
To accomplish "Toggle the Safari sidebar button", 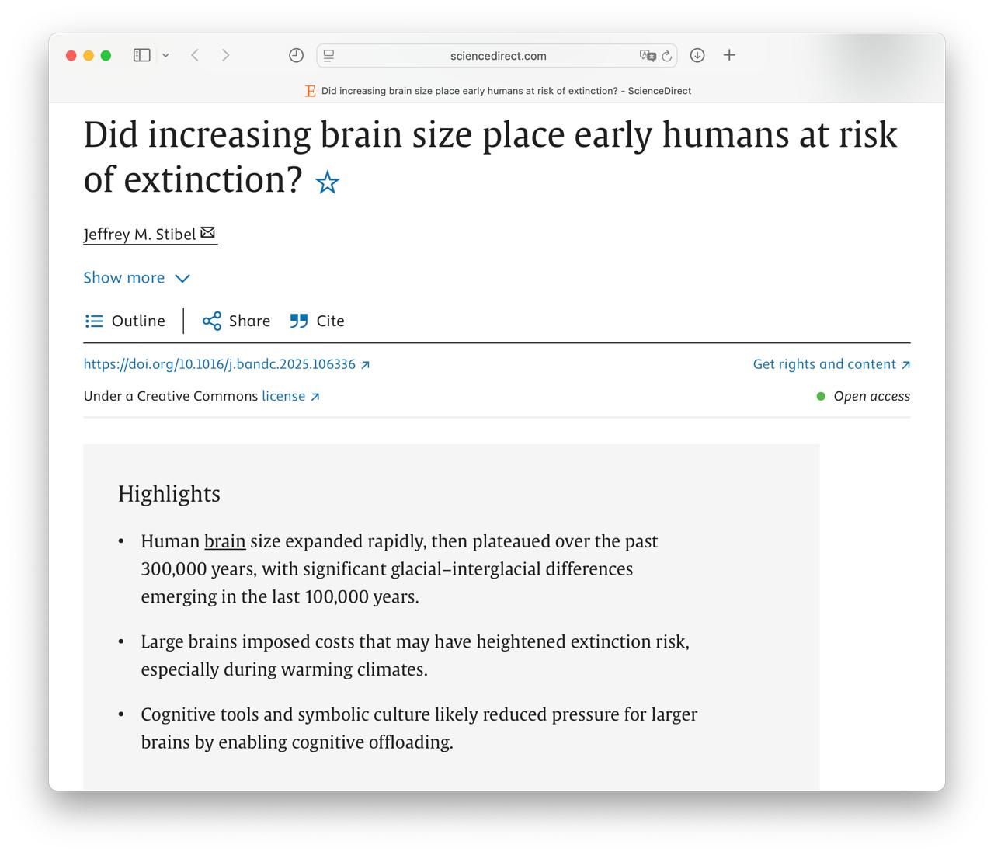I will (141, 55).
